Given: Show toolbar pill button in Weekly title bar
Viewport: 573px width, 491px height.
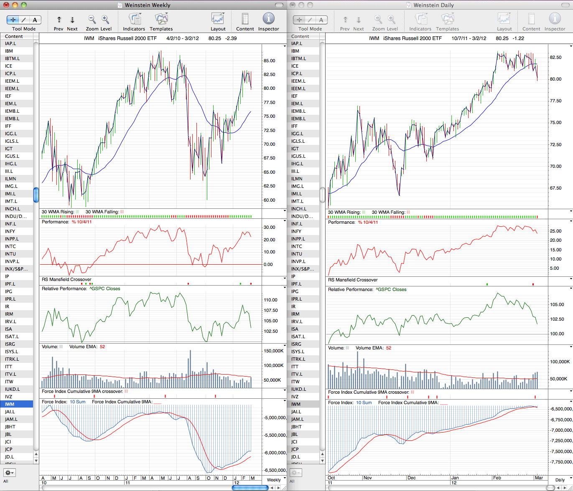Looking at the screenshot, I should (278, 5).
